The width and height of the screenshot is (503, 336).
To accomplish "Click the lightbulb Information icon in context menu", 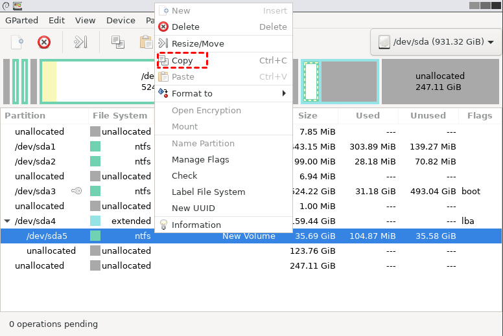I will pyautogui.click(x=163, y=225).
